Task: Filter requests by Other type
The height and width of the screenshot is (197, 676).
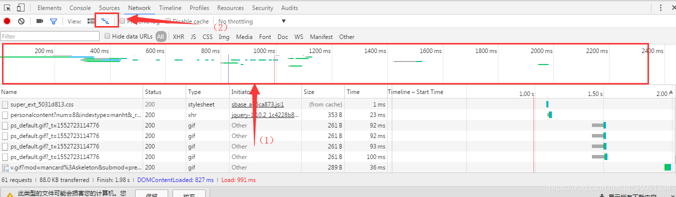Action: coord(347,37)
